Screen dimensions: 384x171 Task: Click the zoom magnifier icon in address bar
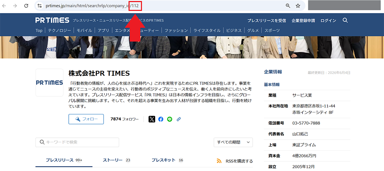[288, 6]
